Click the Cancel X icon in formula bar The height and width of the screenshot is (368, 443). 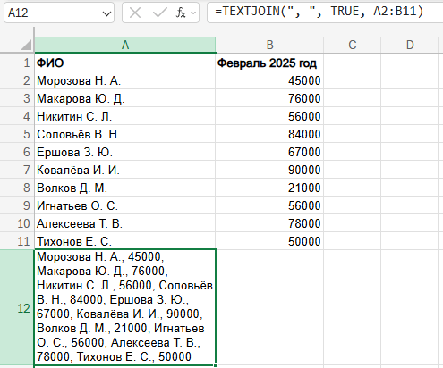click(x=135, y=13)
